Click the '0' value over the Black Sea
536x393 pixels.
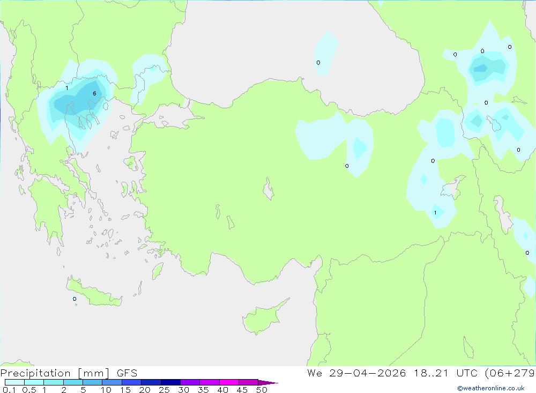[318, 63]
